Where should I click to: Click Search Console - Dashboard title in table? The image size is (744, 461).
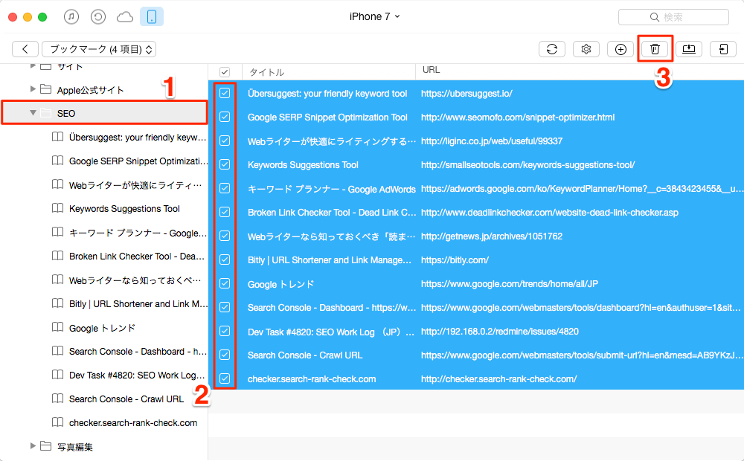coord(332,307)
